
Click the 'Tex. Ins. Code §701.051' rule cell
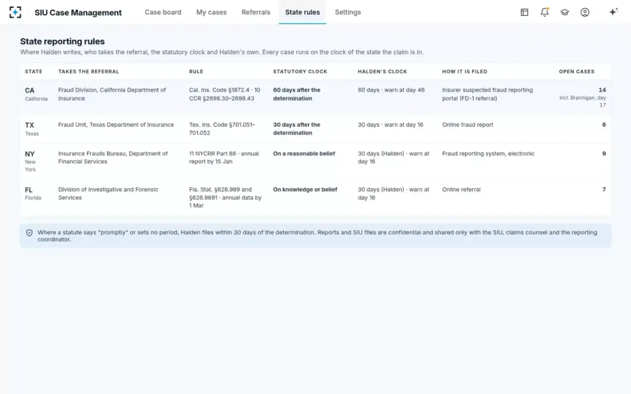(x=222, y=129)
